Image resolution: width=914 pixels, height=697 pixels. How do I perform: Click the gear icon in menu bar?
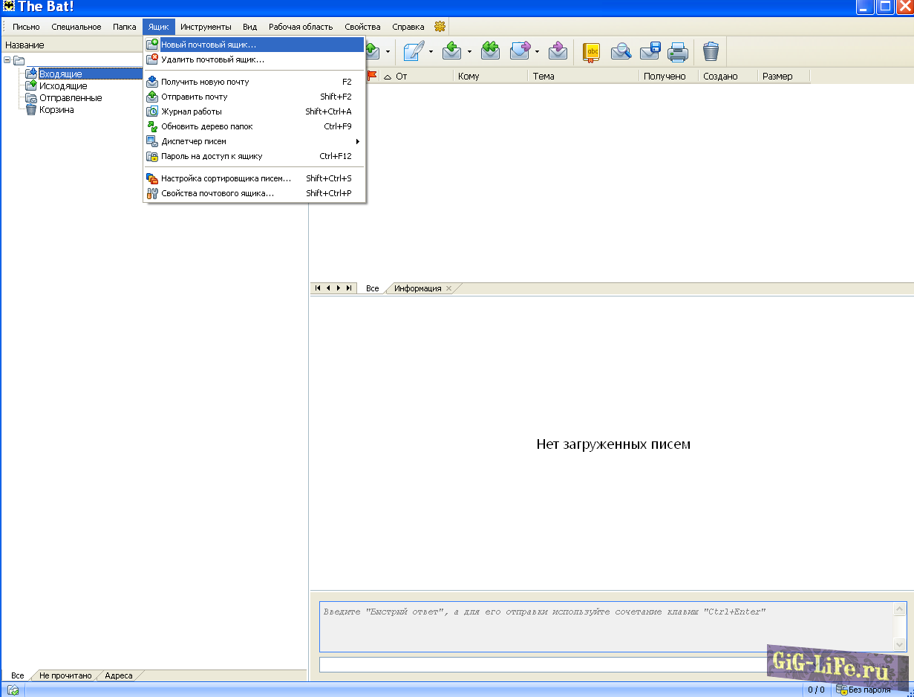pos(440,27)
